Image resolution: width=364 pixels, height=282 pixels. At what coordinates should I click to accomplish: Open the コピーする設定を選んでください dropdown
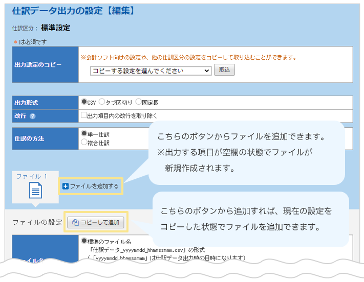[151, 71]
